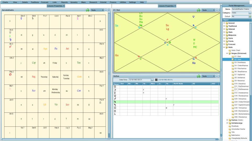Screen dimensions: 252x141
Task: Click the Stats folder icon
Action: point(227,32)
